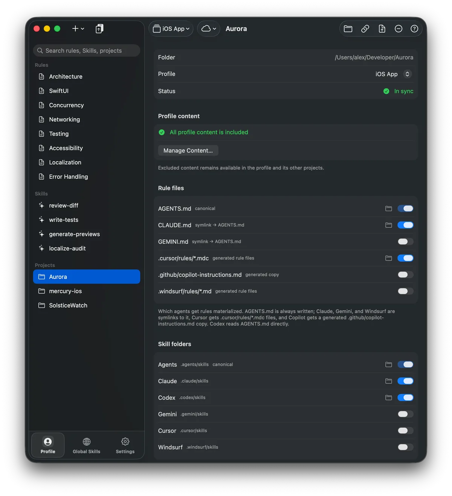452x496 pixels.
Task: Switch to the Global Skills tab
Action: pos(87,445)
